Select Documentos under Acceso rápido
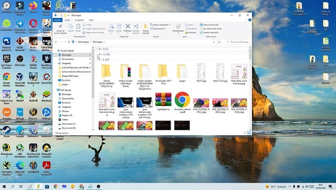 pos(68,59)
